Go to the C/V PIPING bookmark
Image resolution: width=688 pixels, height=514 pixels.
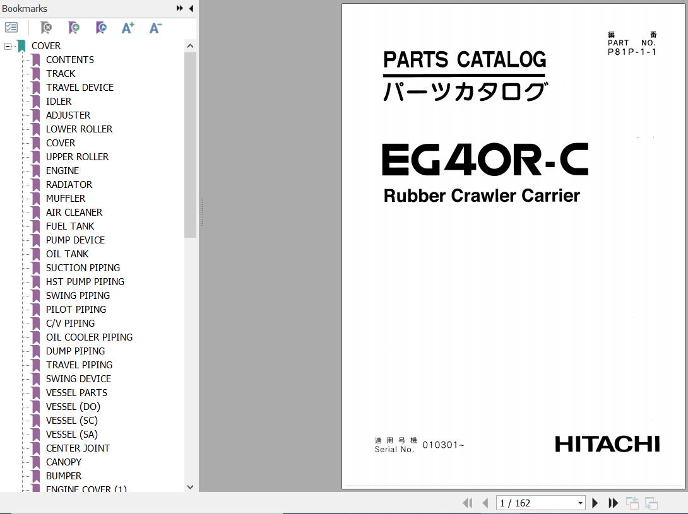70,324
